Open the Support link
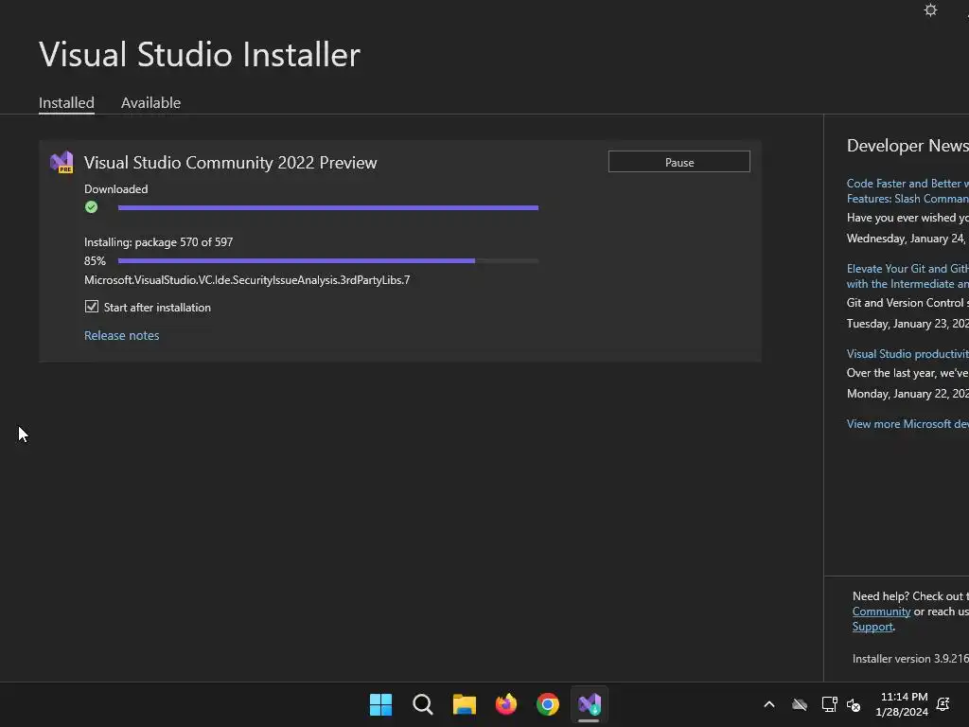Screen dimensions: 969x727 tap(872, 627)
